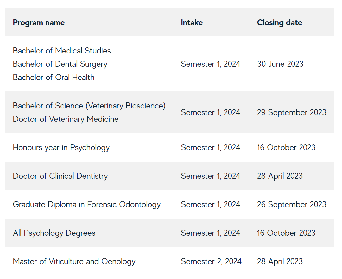
Task: Click the 30 June 2023 closing date
Action: tap(280, 64)
